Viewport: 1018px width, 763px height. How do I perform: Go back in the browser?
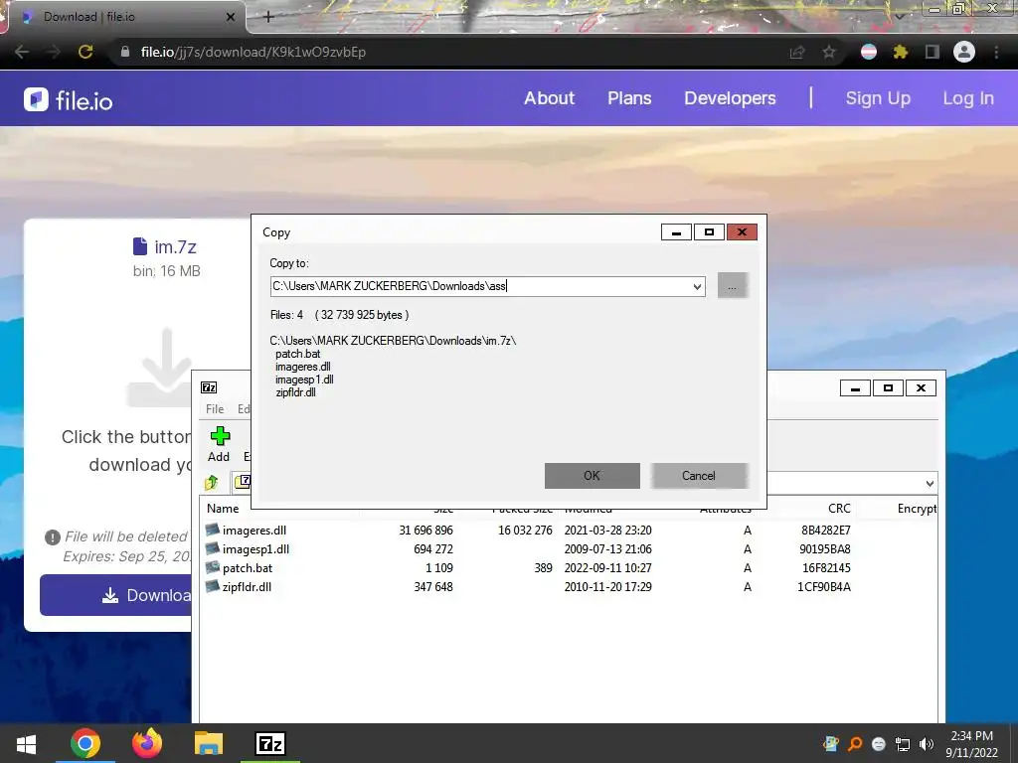[22, 52]
